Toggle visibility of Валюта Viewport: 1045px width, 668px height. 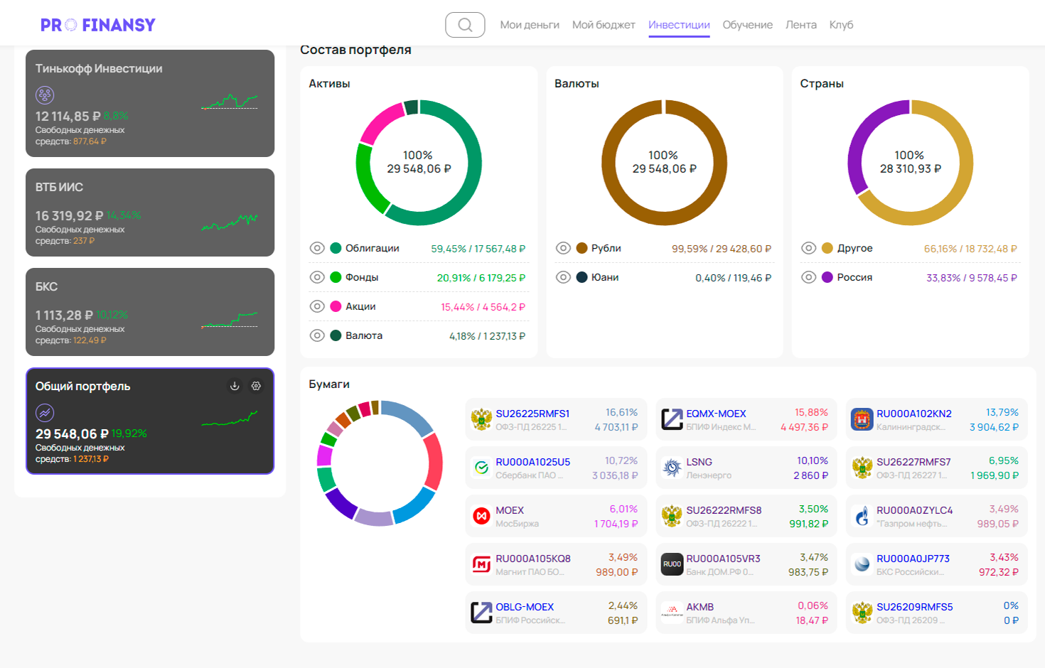click(317, 335)
